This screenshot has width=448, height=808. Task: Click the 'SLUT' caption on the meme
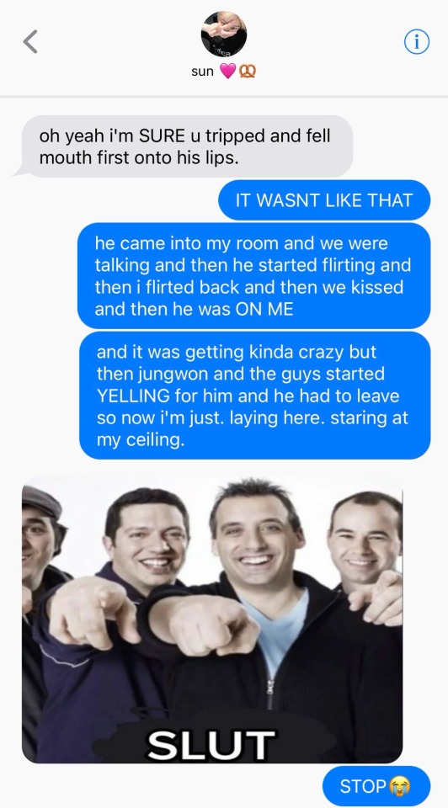point(211,745)
